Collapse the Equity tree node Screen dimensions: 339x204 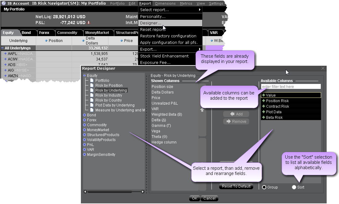(x=85, y=76)
